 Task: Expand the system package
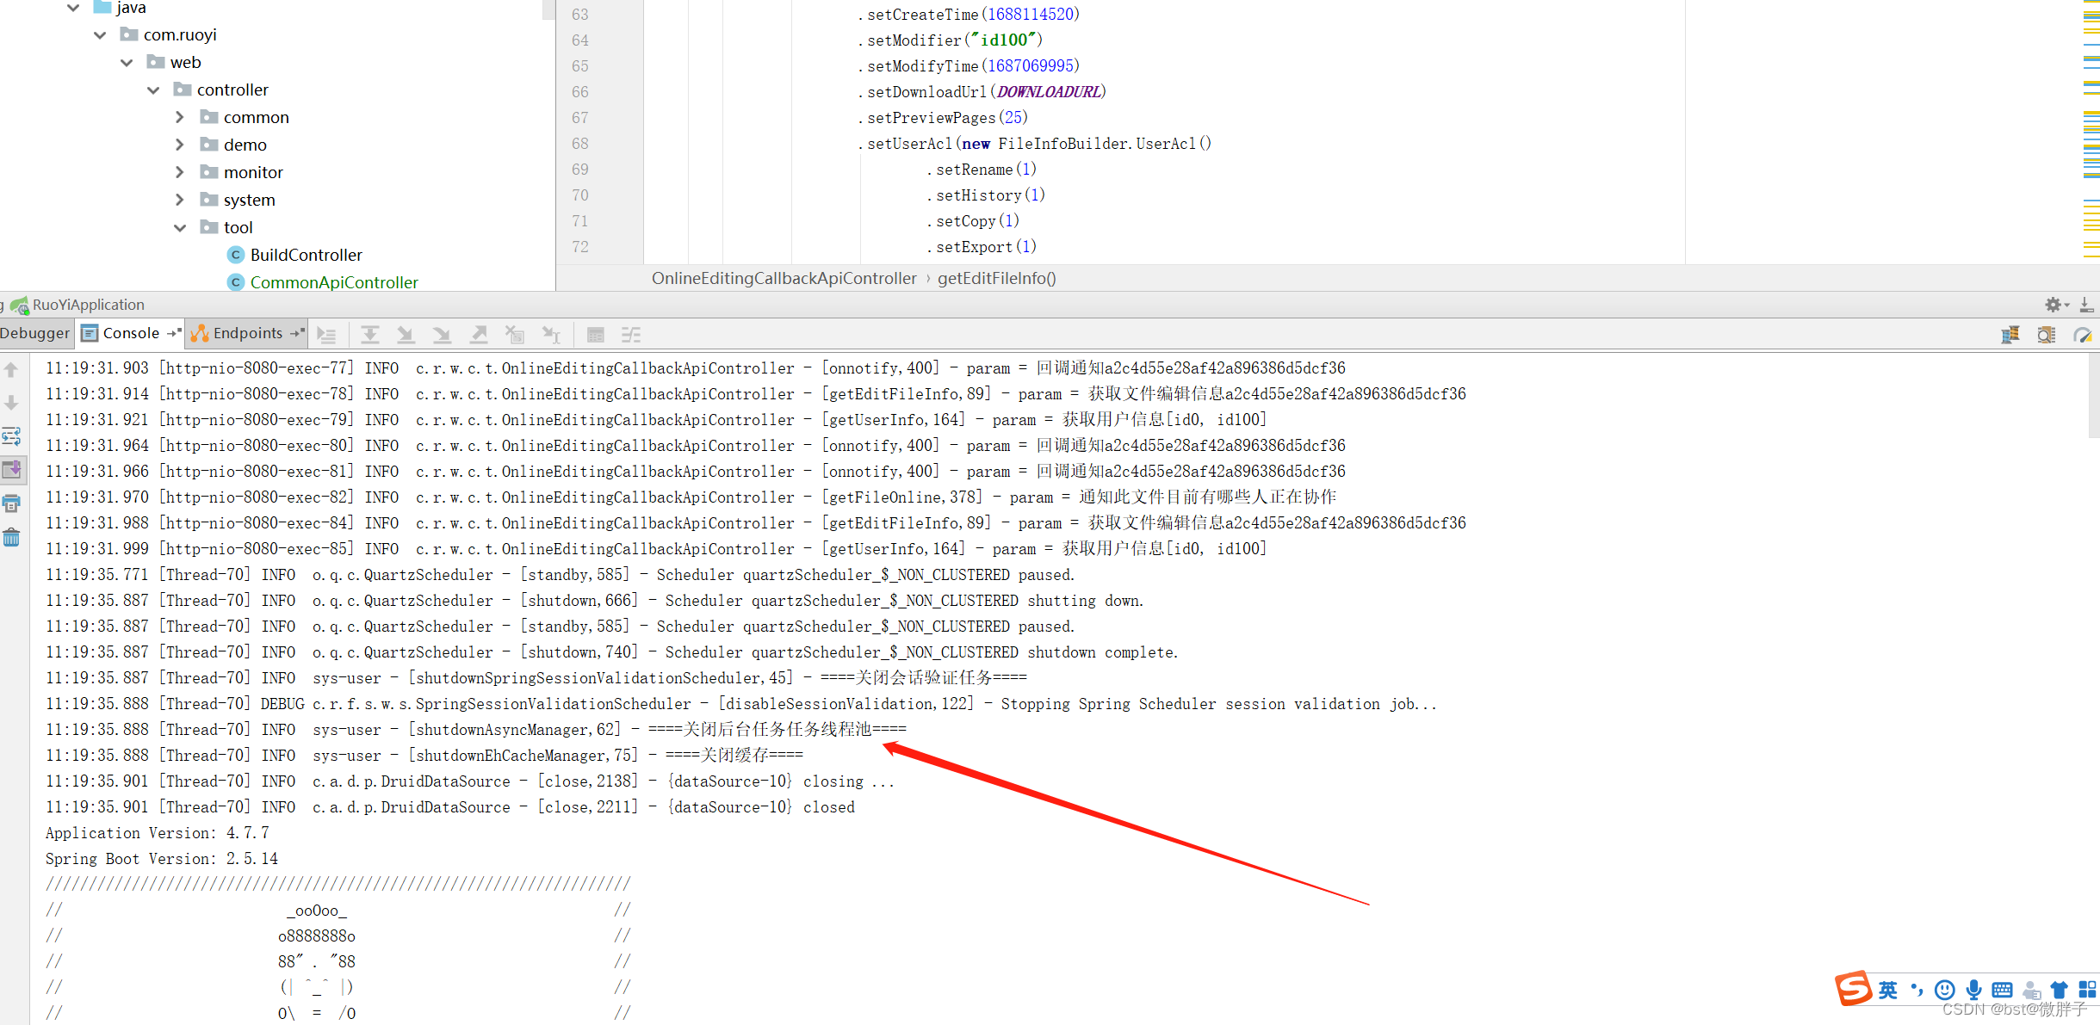[x=180, y=200]
